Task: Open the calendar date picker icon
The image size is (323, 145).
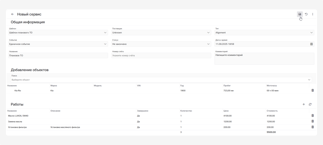Action: pyautogui.click(x=311, y=44)
